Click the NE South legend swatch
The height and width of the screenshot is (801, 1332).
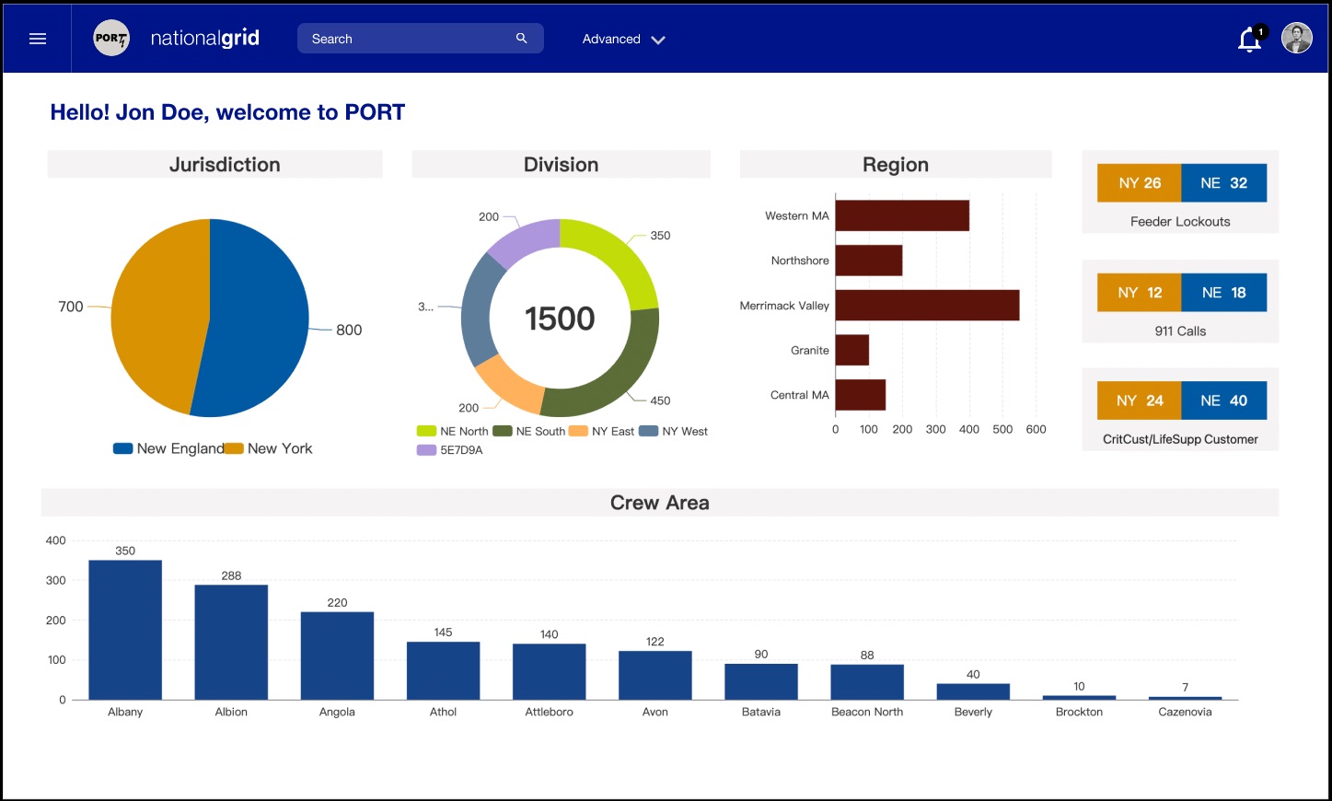(503, 431)
